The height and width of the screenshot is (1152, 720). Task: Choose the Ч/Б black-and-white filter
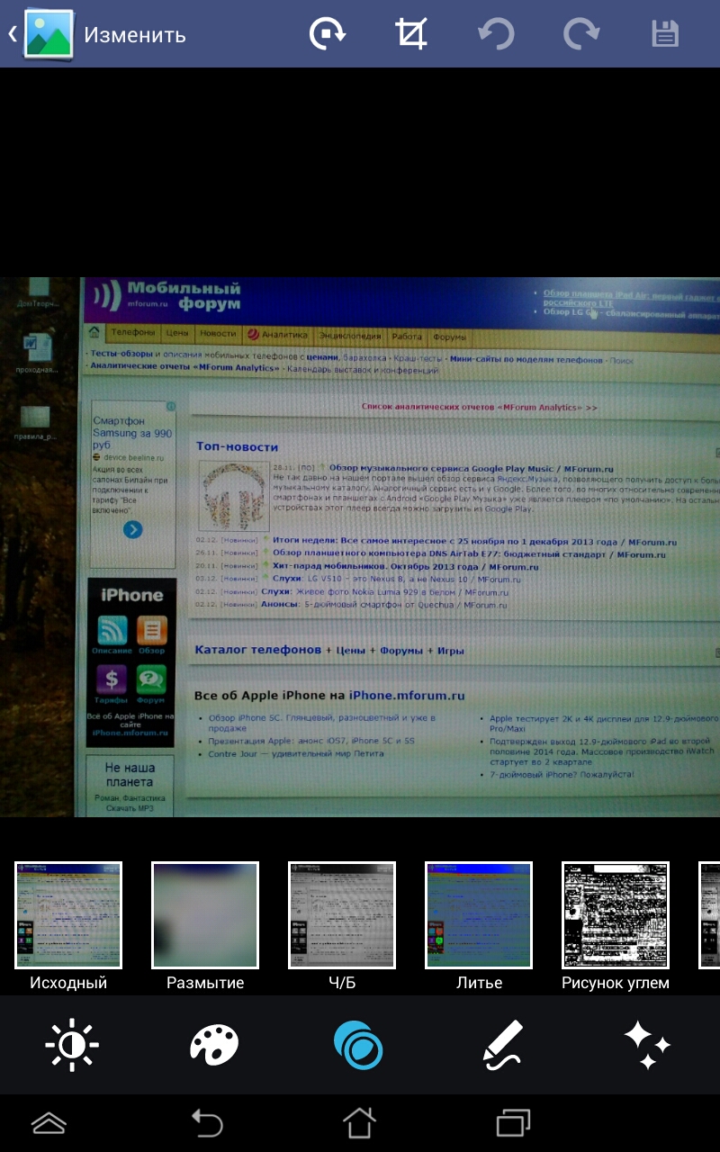(x=342, y=915)
